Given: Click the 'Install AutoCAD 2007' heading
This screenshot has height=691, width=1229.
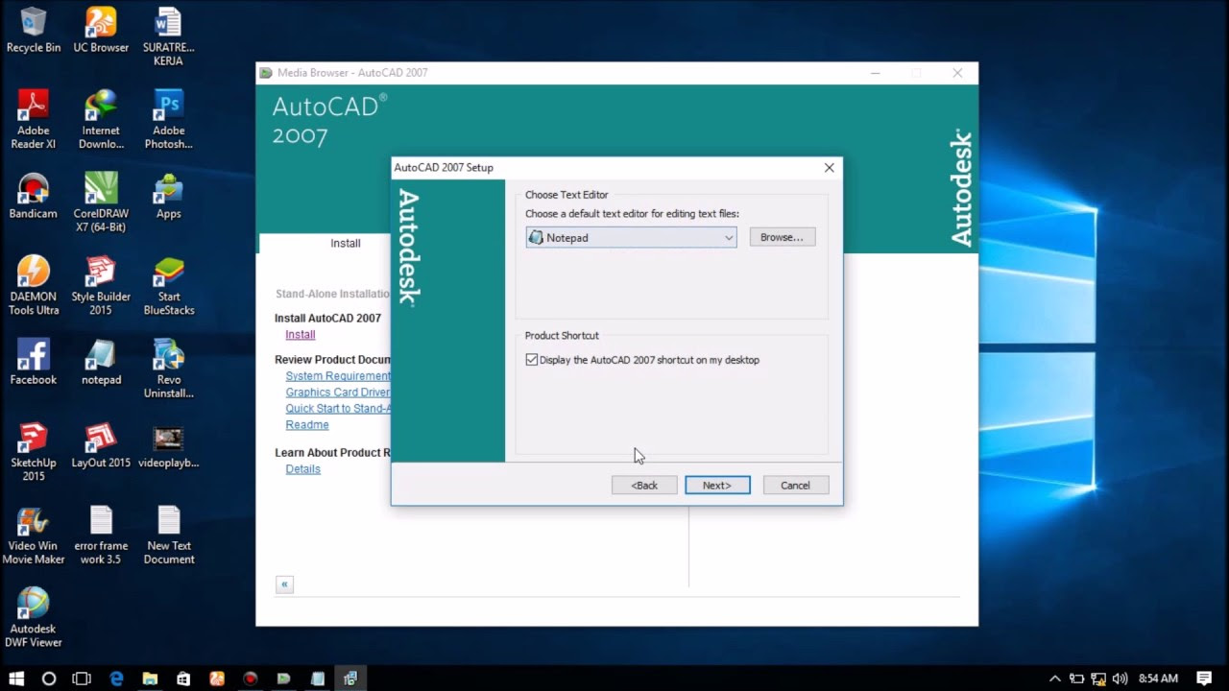Looking at the screenshot, I should (x=327, y=319).
